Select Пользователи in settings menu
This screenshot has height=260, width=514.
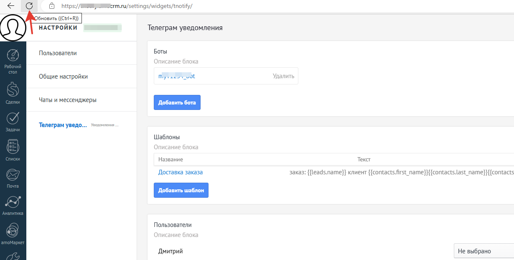click(58, 53)
